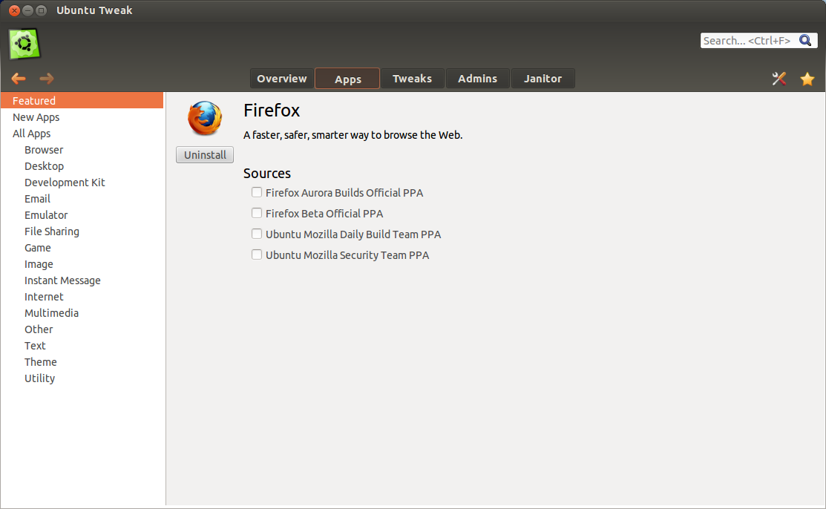
Task: Select Featured in the sidebar
Action: pos(82,101)
